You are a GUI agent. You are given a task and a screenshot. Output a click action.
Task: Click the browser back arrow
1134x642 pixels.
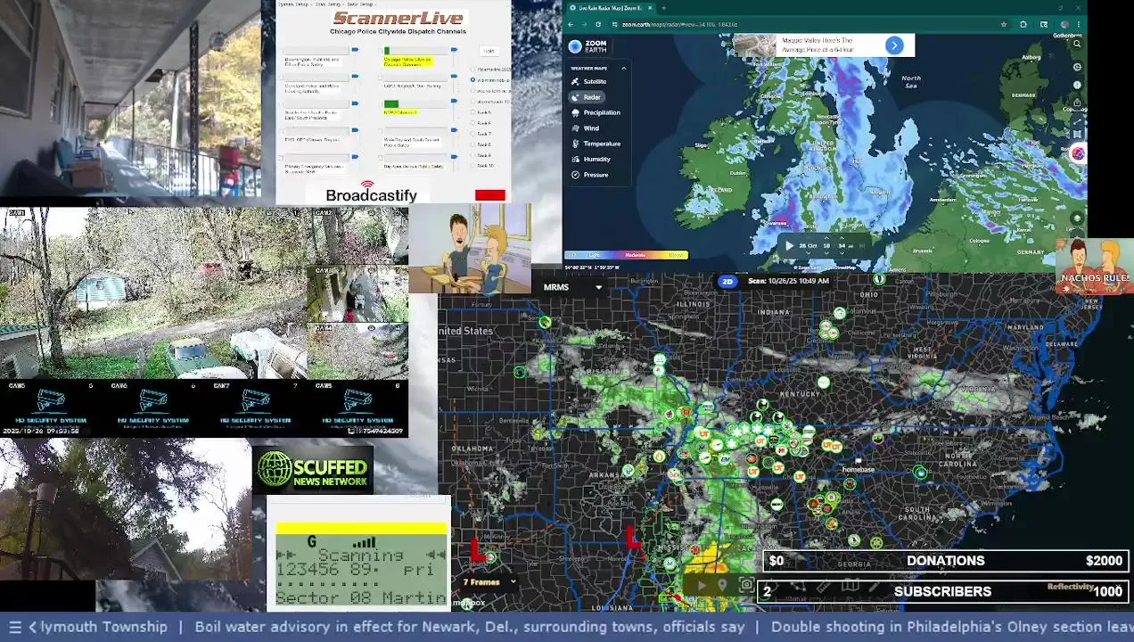coord(571,24)
